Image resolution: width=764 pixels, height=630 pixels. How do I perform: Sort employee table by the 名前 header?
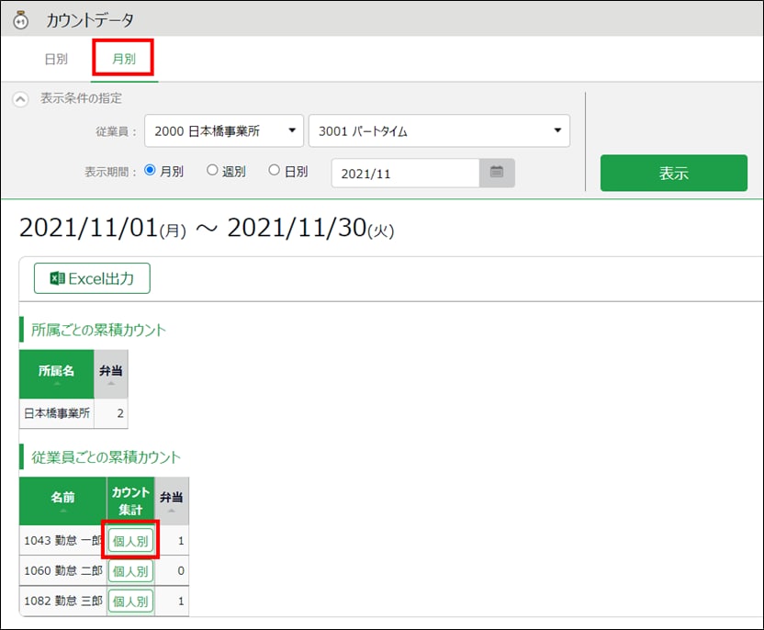[63, 501]
